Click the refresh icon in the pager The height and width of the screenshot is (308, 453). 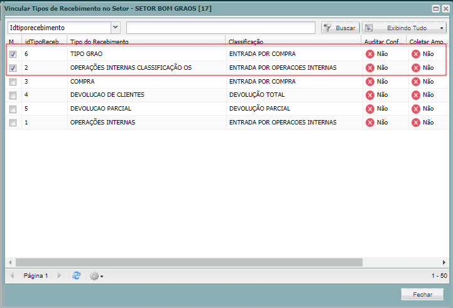(x=76, y=276)
